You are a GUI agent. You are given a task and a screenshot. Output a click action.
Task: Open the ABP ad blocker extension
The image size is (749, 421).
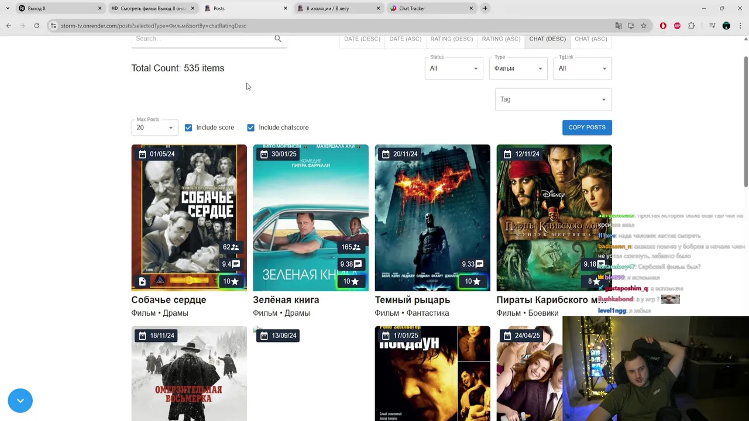(x=677, y=26)
